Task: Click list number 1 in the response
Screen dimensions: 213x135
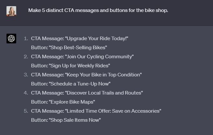Action: coord(26,39)
